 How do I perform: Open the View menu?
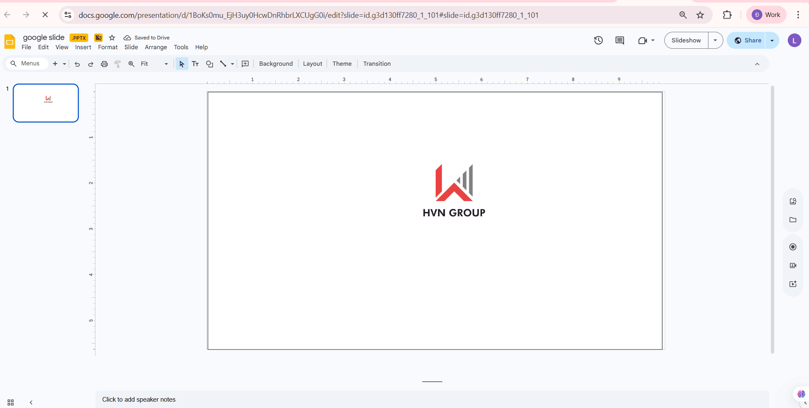pos(62,47)
